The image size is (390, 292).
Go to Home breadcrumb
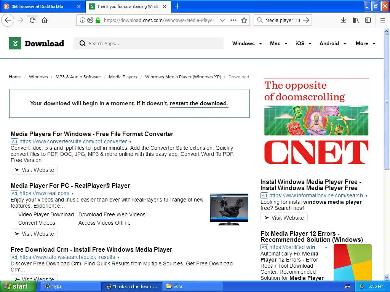click(15, 77)
